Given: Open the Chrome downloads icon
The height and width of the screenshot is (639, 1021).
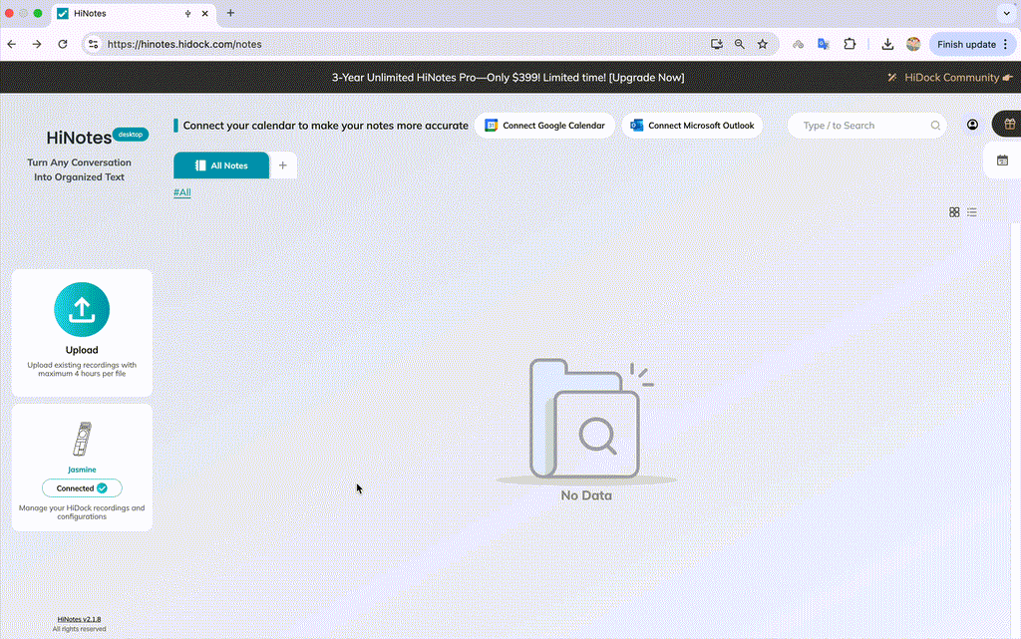Looking at the screenshot, I should [x=887, y=44].
